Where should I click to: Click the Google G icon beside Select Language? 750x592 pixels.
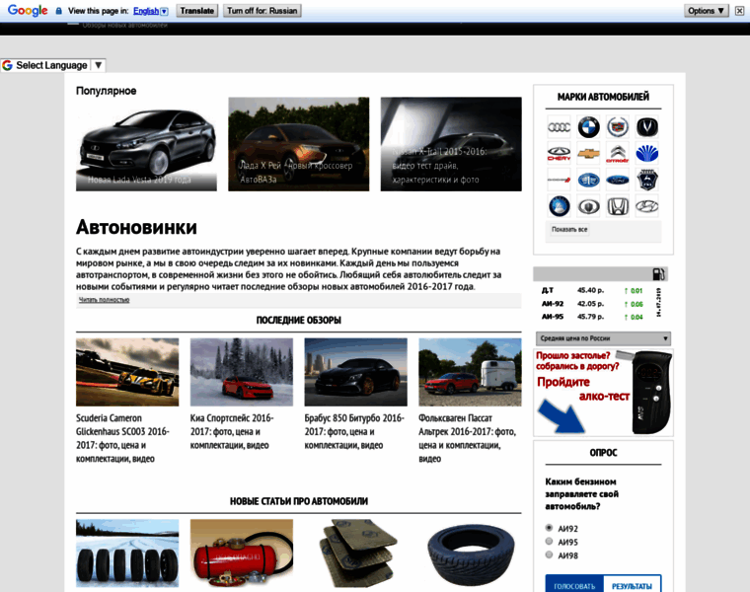click(x=7, y=65)
